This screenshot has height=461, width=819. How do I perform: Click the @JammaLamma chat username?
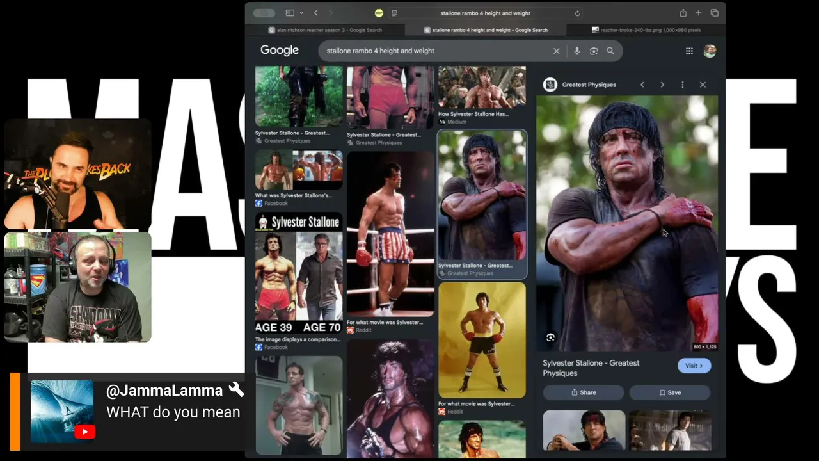(164, 391)
